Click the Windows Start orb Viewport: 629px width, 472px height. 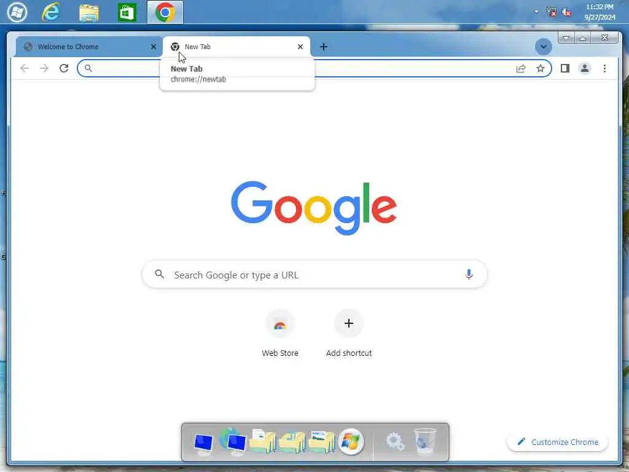(17, 12)
